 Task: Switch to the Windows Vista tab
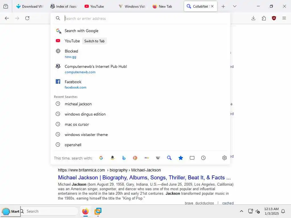[x=132, y=6]
